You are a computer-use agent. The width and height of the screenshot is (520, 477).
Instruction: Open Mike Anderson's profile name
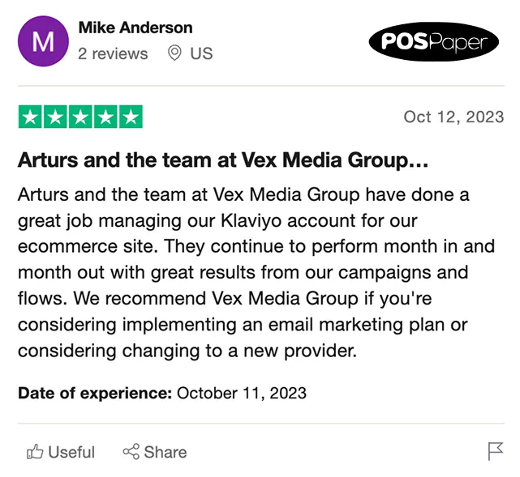coord(135,28)
